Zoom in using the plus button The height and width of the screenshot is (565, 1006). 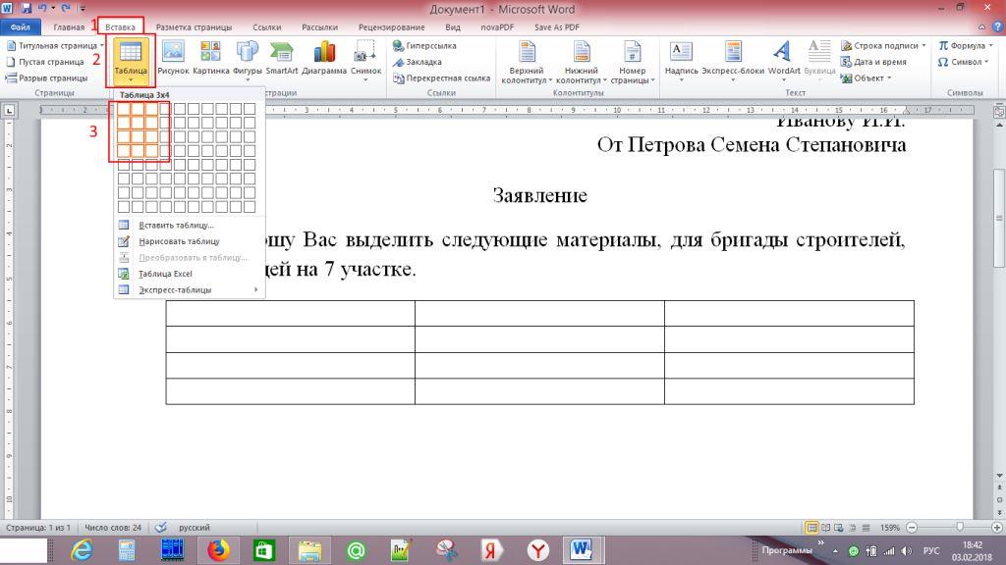coord(996,527)
